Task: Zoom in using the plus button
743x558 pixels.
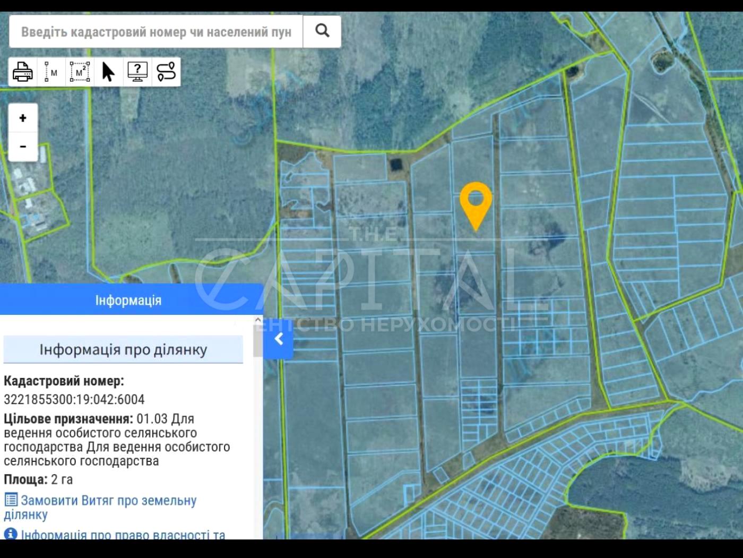Action: click(x=23, y=118)
